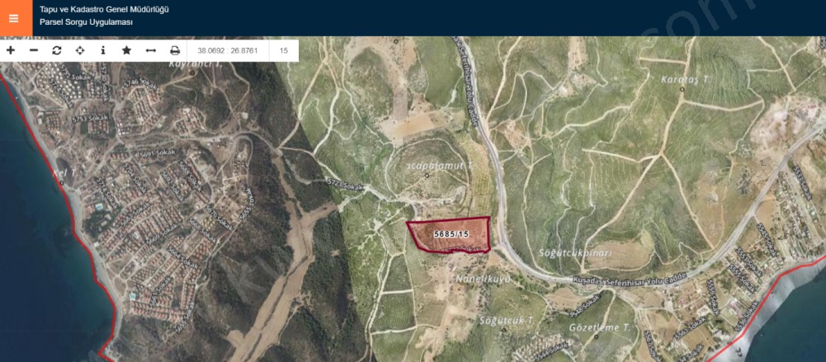The width and height of the screenshot is (826, 362).
Task: Zoom in with the plus icon
Action: [11, 50]
